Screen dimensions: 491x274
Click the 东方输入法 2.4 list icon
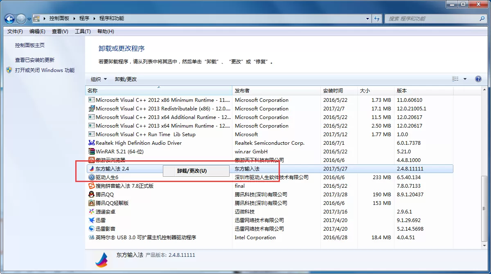tap(92, 168)
